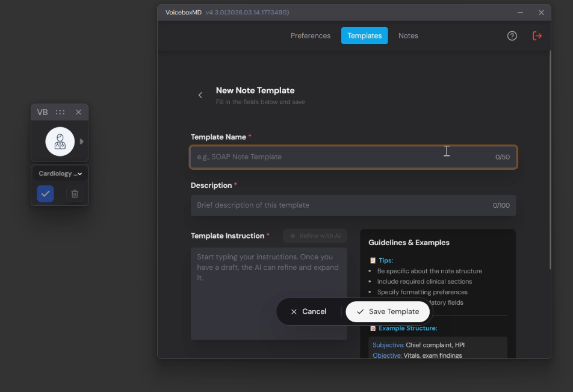Close the small VB floating widget

(78, 112)
